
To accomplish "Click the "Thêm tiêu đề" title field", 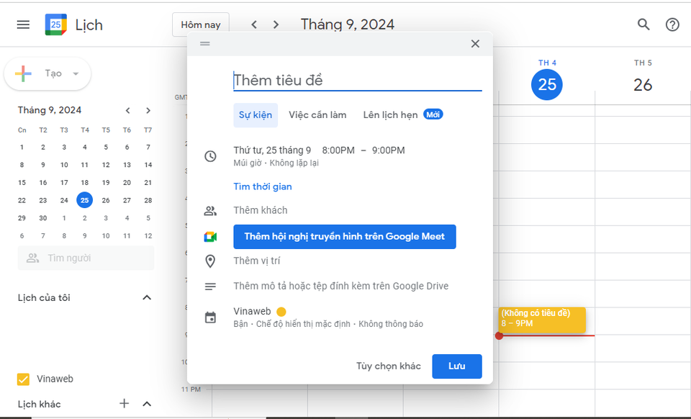I will pyautogui.click(x=357, y=81).
